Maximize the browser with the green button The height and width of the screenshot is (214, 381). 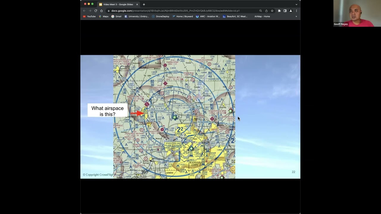pyautogui.click(x=92, y=4)
